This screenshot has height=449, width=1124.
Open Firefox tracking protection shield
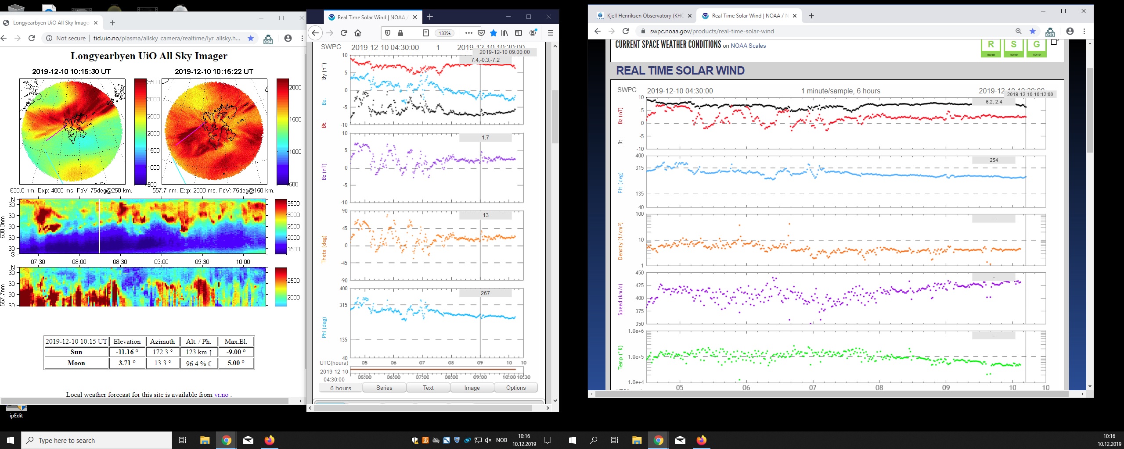click(387, 33)
